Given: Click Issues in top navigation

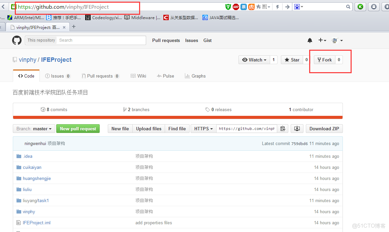Looking at the screenshot, I should pyautogui.click(x=192, y=40).
